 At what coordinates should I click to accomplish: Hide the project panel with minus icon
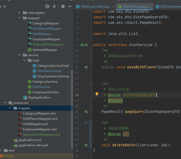tap(70, 6)
